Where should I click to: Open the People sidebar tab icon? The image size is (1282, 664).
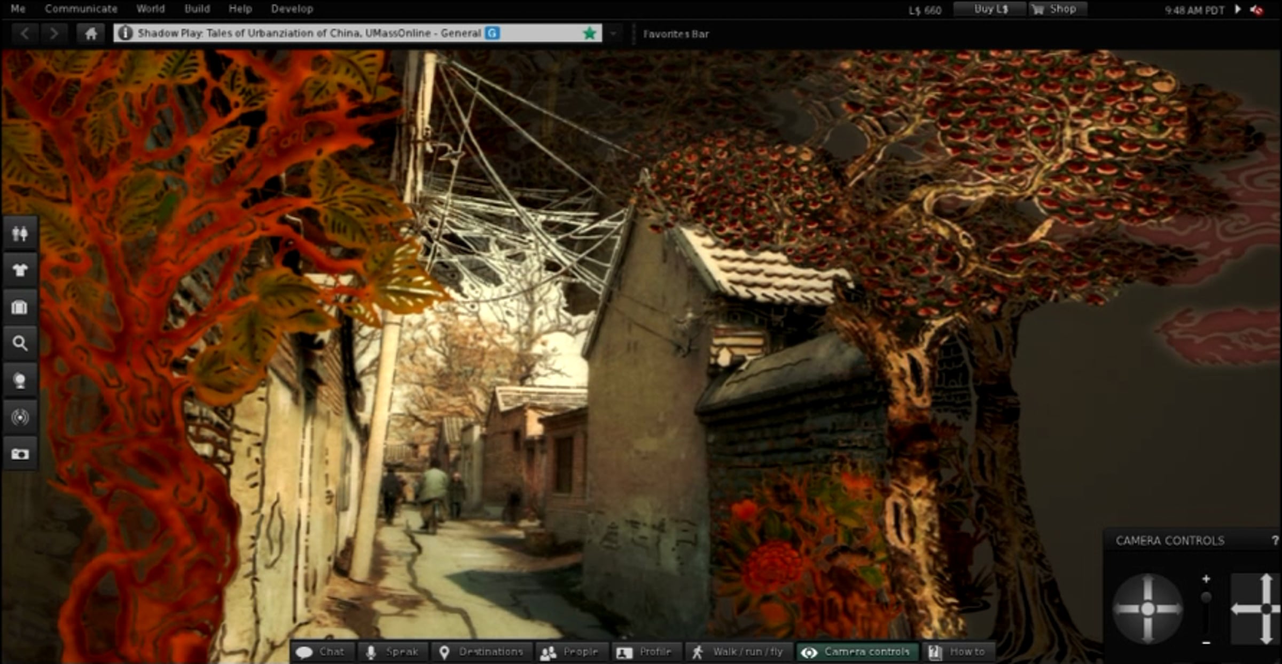pos(20,233)
